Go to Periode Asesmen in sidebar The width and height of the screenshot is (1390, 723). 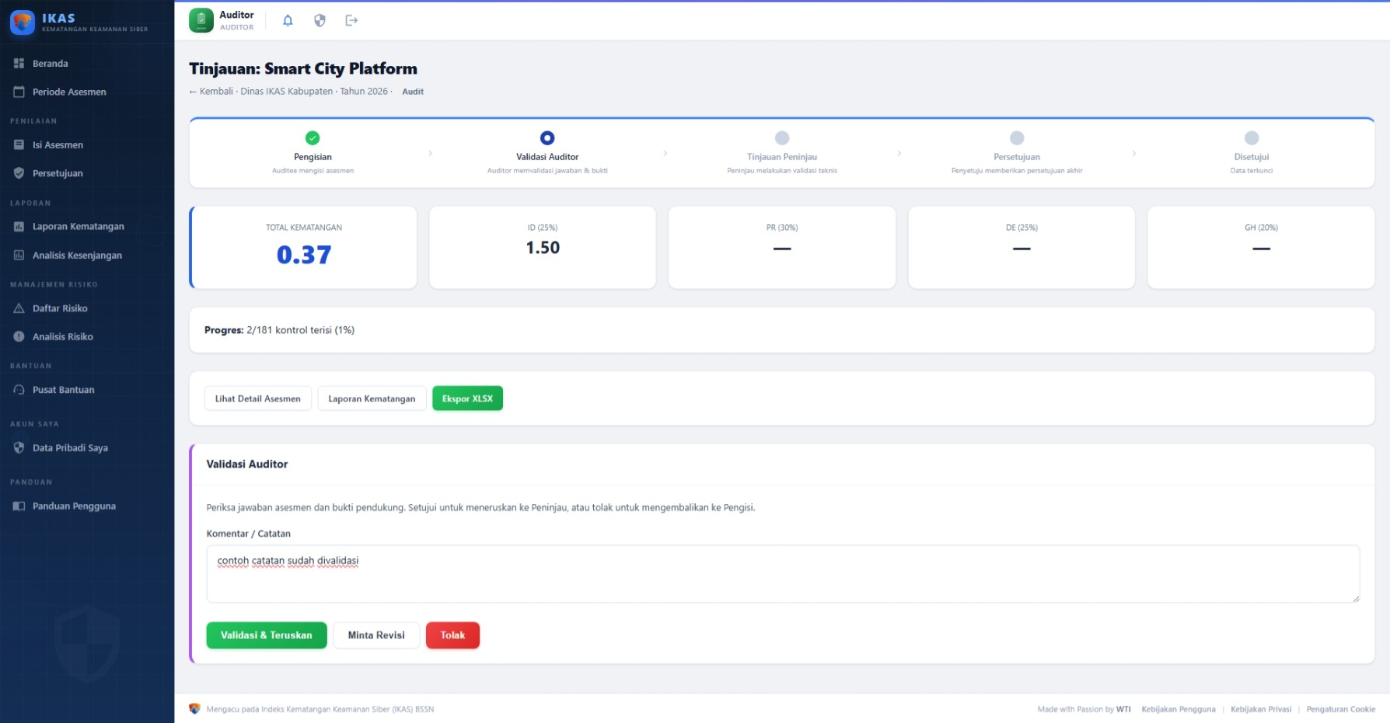click(x=69, y=92)
